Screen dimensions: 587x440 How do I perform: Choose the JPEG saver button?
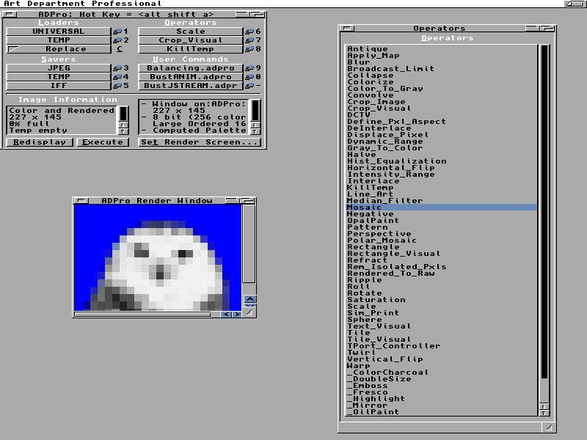(x=59, y=68)
